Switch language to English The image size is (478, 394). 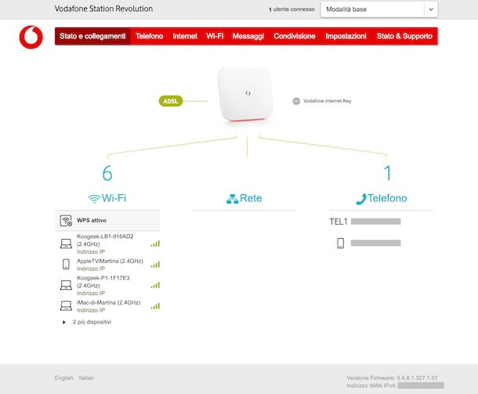[x=64, y=378]
